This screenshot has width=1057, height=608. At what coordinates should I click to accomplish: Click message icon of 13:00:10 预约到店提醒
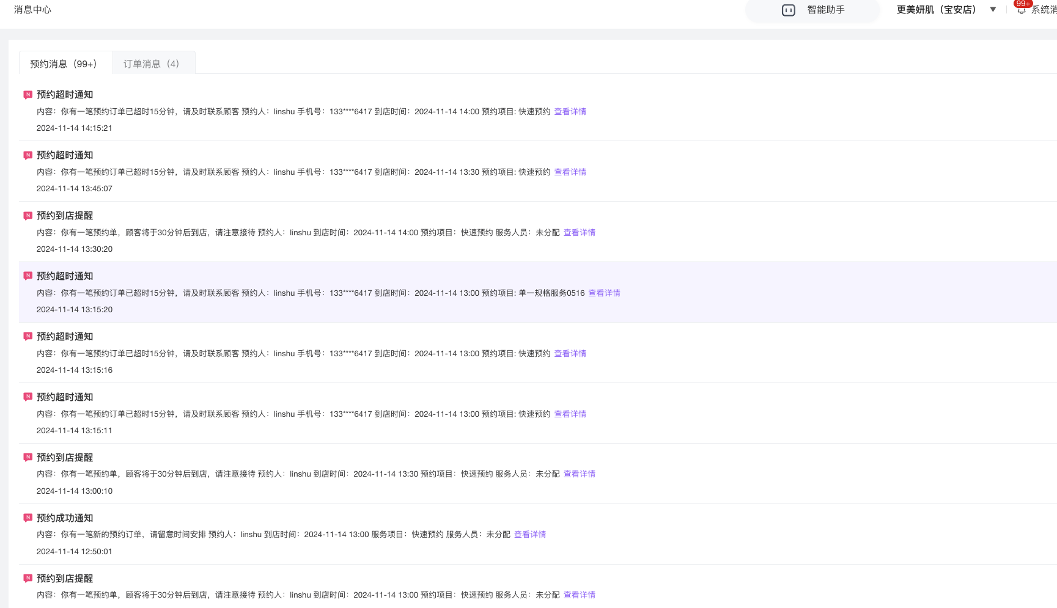pos(28,458)
